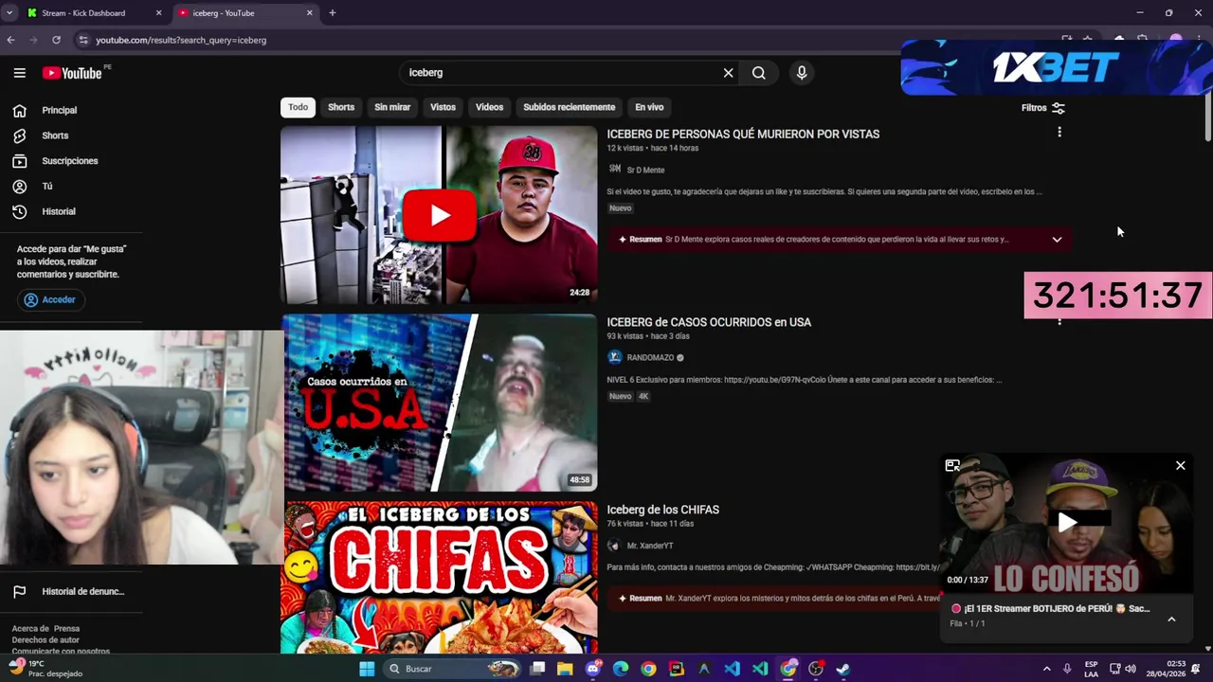Screen dimensions: 1213x682
Task: Open Suscripciones in the sidebar
Action: pos(71,161)
